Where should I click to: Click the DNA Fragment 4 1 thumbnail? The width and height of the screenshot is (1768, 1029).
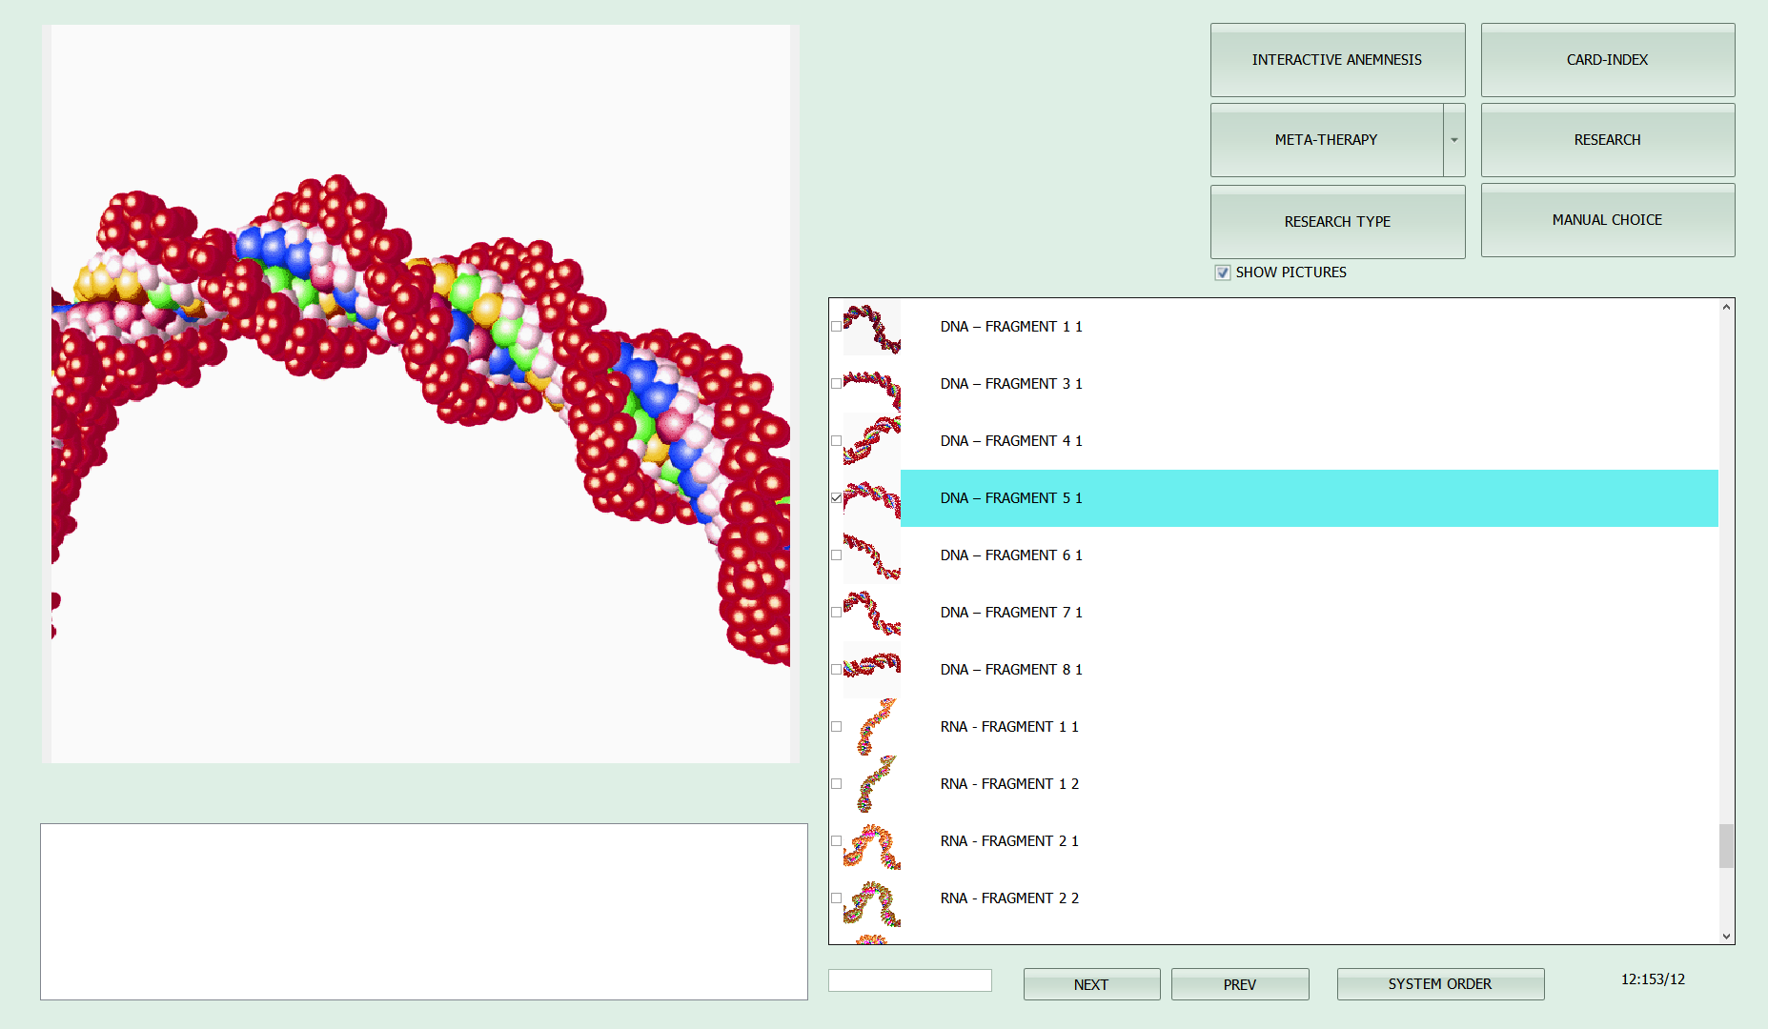871,441
